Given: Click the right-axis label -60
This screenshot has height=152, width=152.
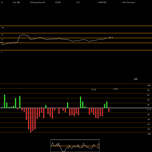Looking at the screenshot, I should point(148,124).
